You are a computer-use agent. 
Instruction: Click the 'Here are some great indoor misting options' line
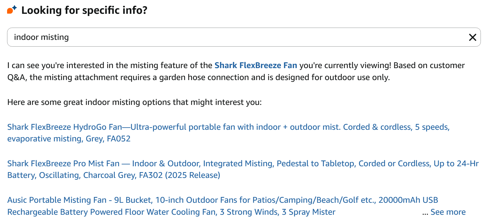pos(134,102)
